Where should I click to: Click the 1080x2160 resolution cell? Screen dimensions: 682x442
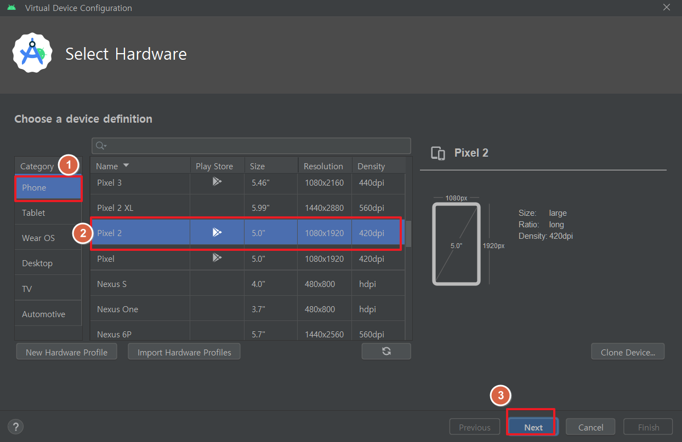tap(324, 182)
